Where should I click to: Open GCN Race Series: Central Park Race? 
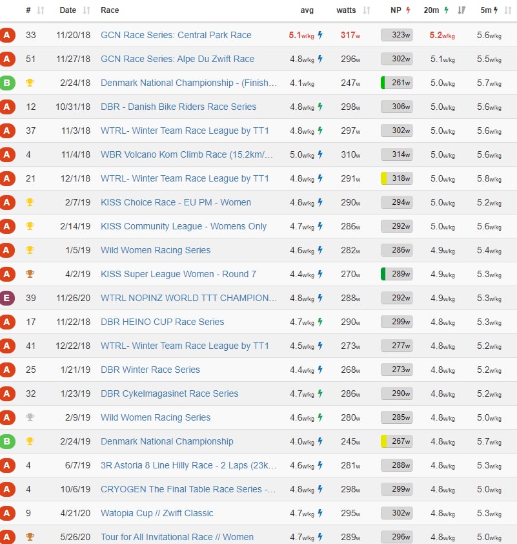coord(176,35)
